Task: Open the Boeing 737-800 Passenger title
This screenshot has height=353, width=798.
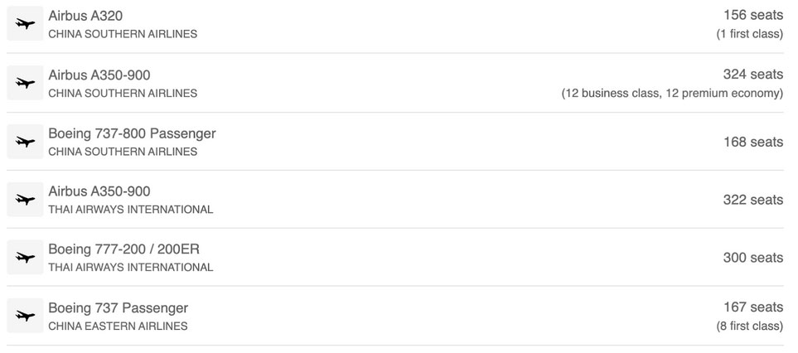Action: click(x=132, y=133)
